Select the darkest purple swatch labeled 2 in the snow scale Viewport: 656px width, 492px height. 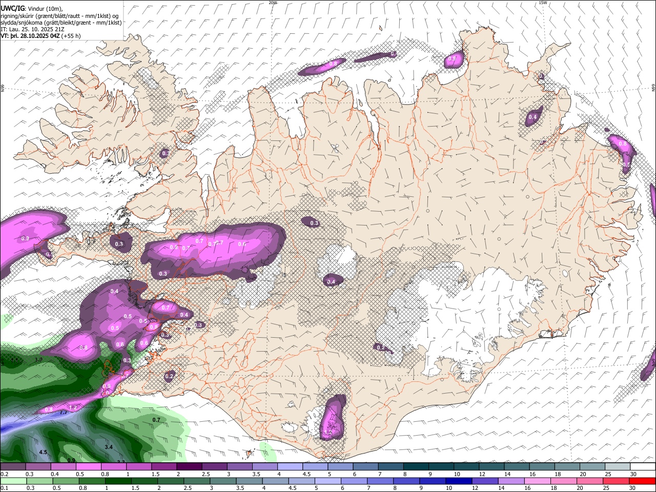click(x=189, y=467)
